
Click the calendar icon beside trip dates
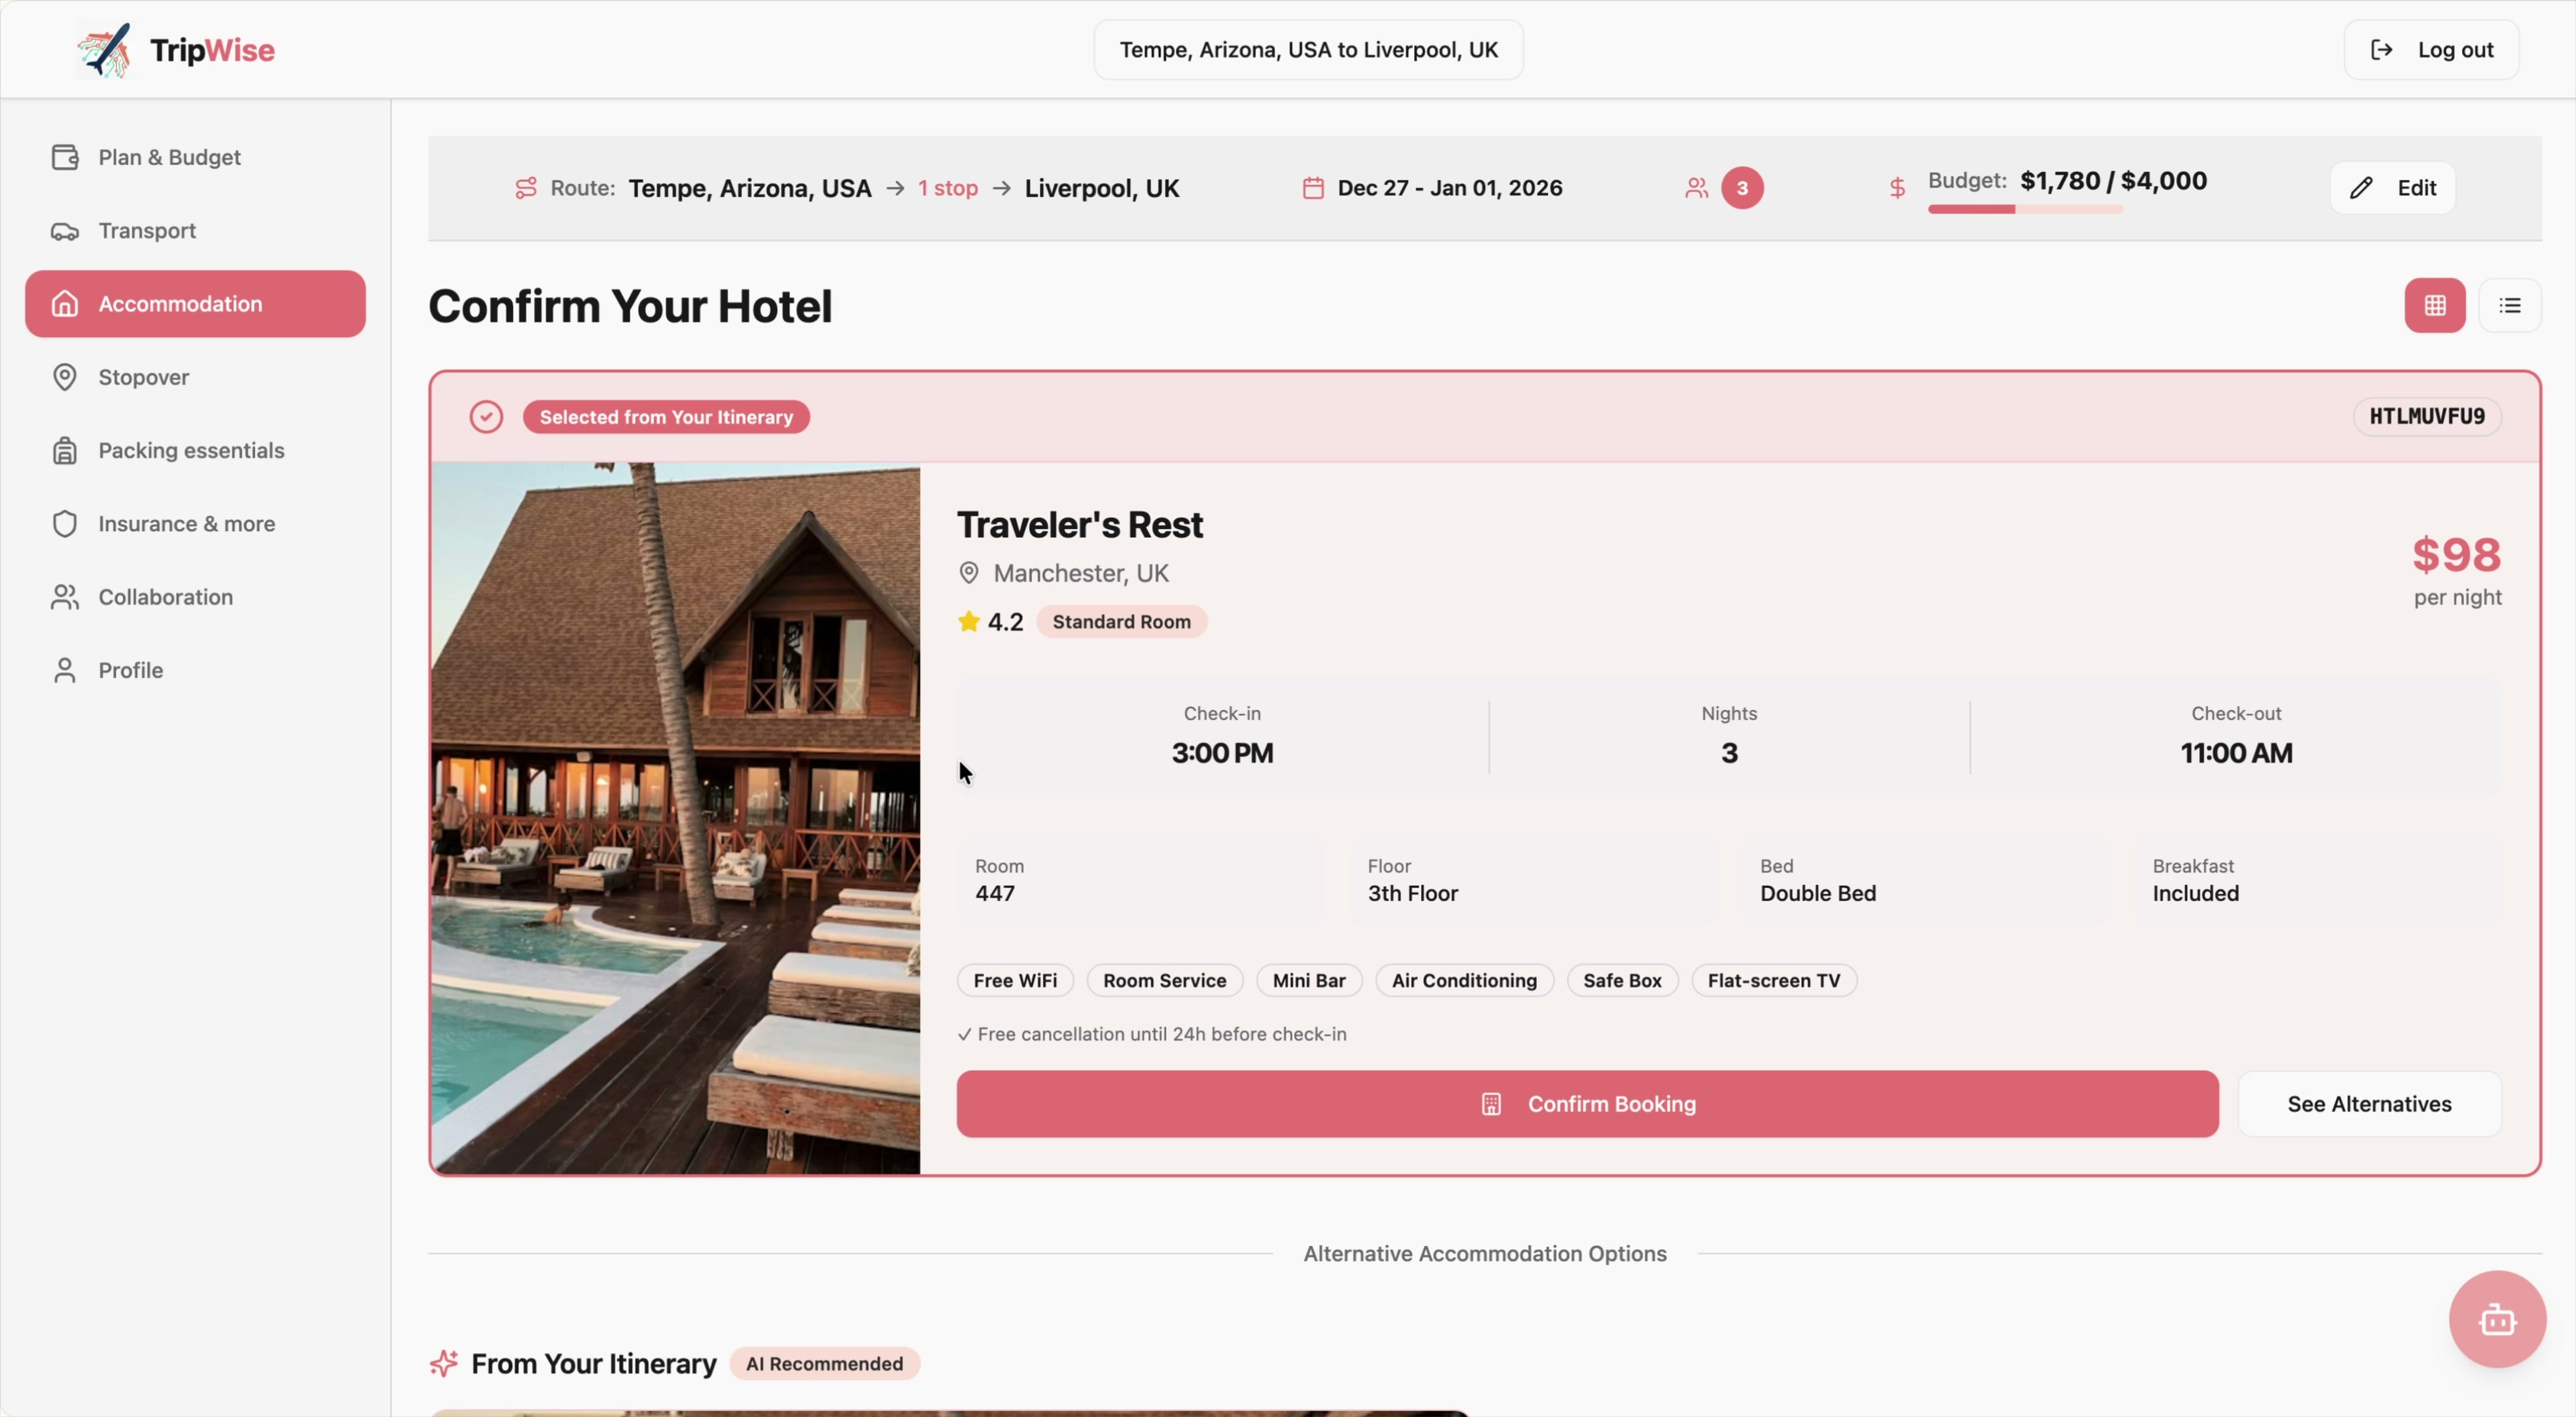(x=1313, y=188)
